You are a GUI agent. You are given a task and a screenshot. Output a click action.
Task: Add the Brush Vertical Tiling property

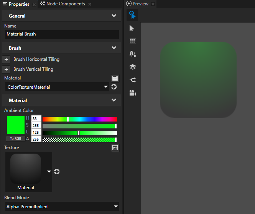tap(6, 70)
